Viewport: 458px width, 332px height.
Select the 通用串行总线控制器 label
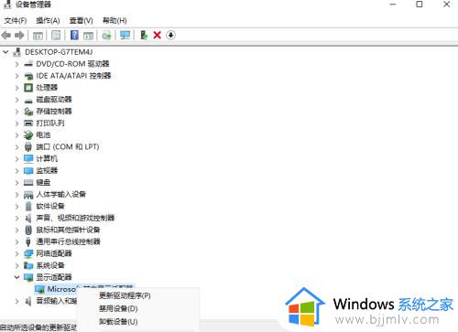(68, 241)
